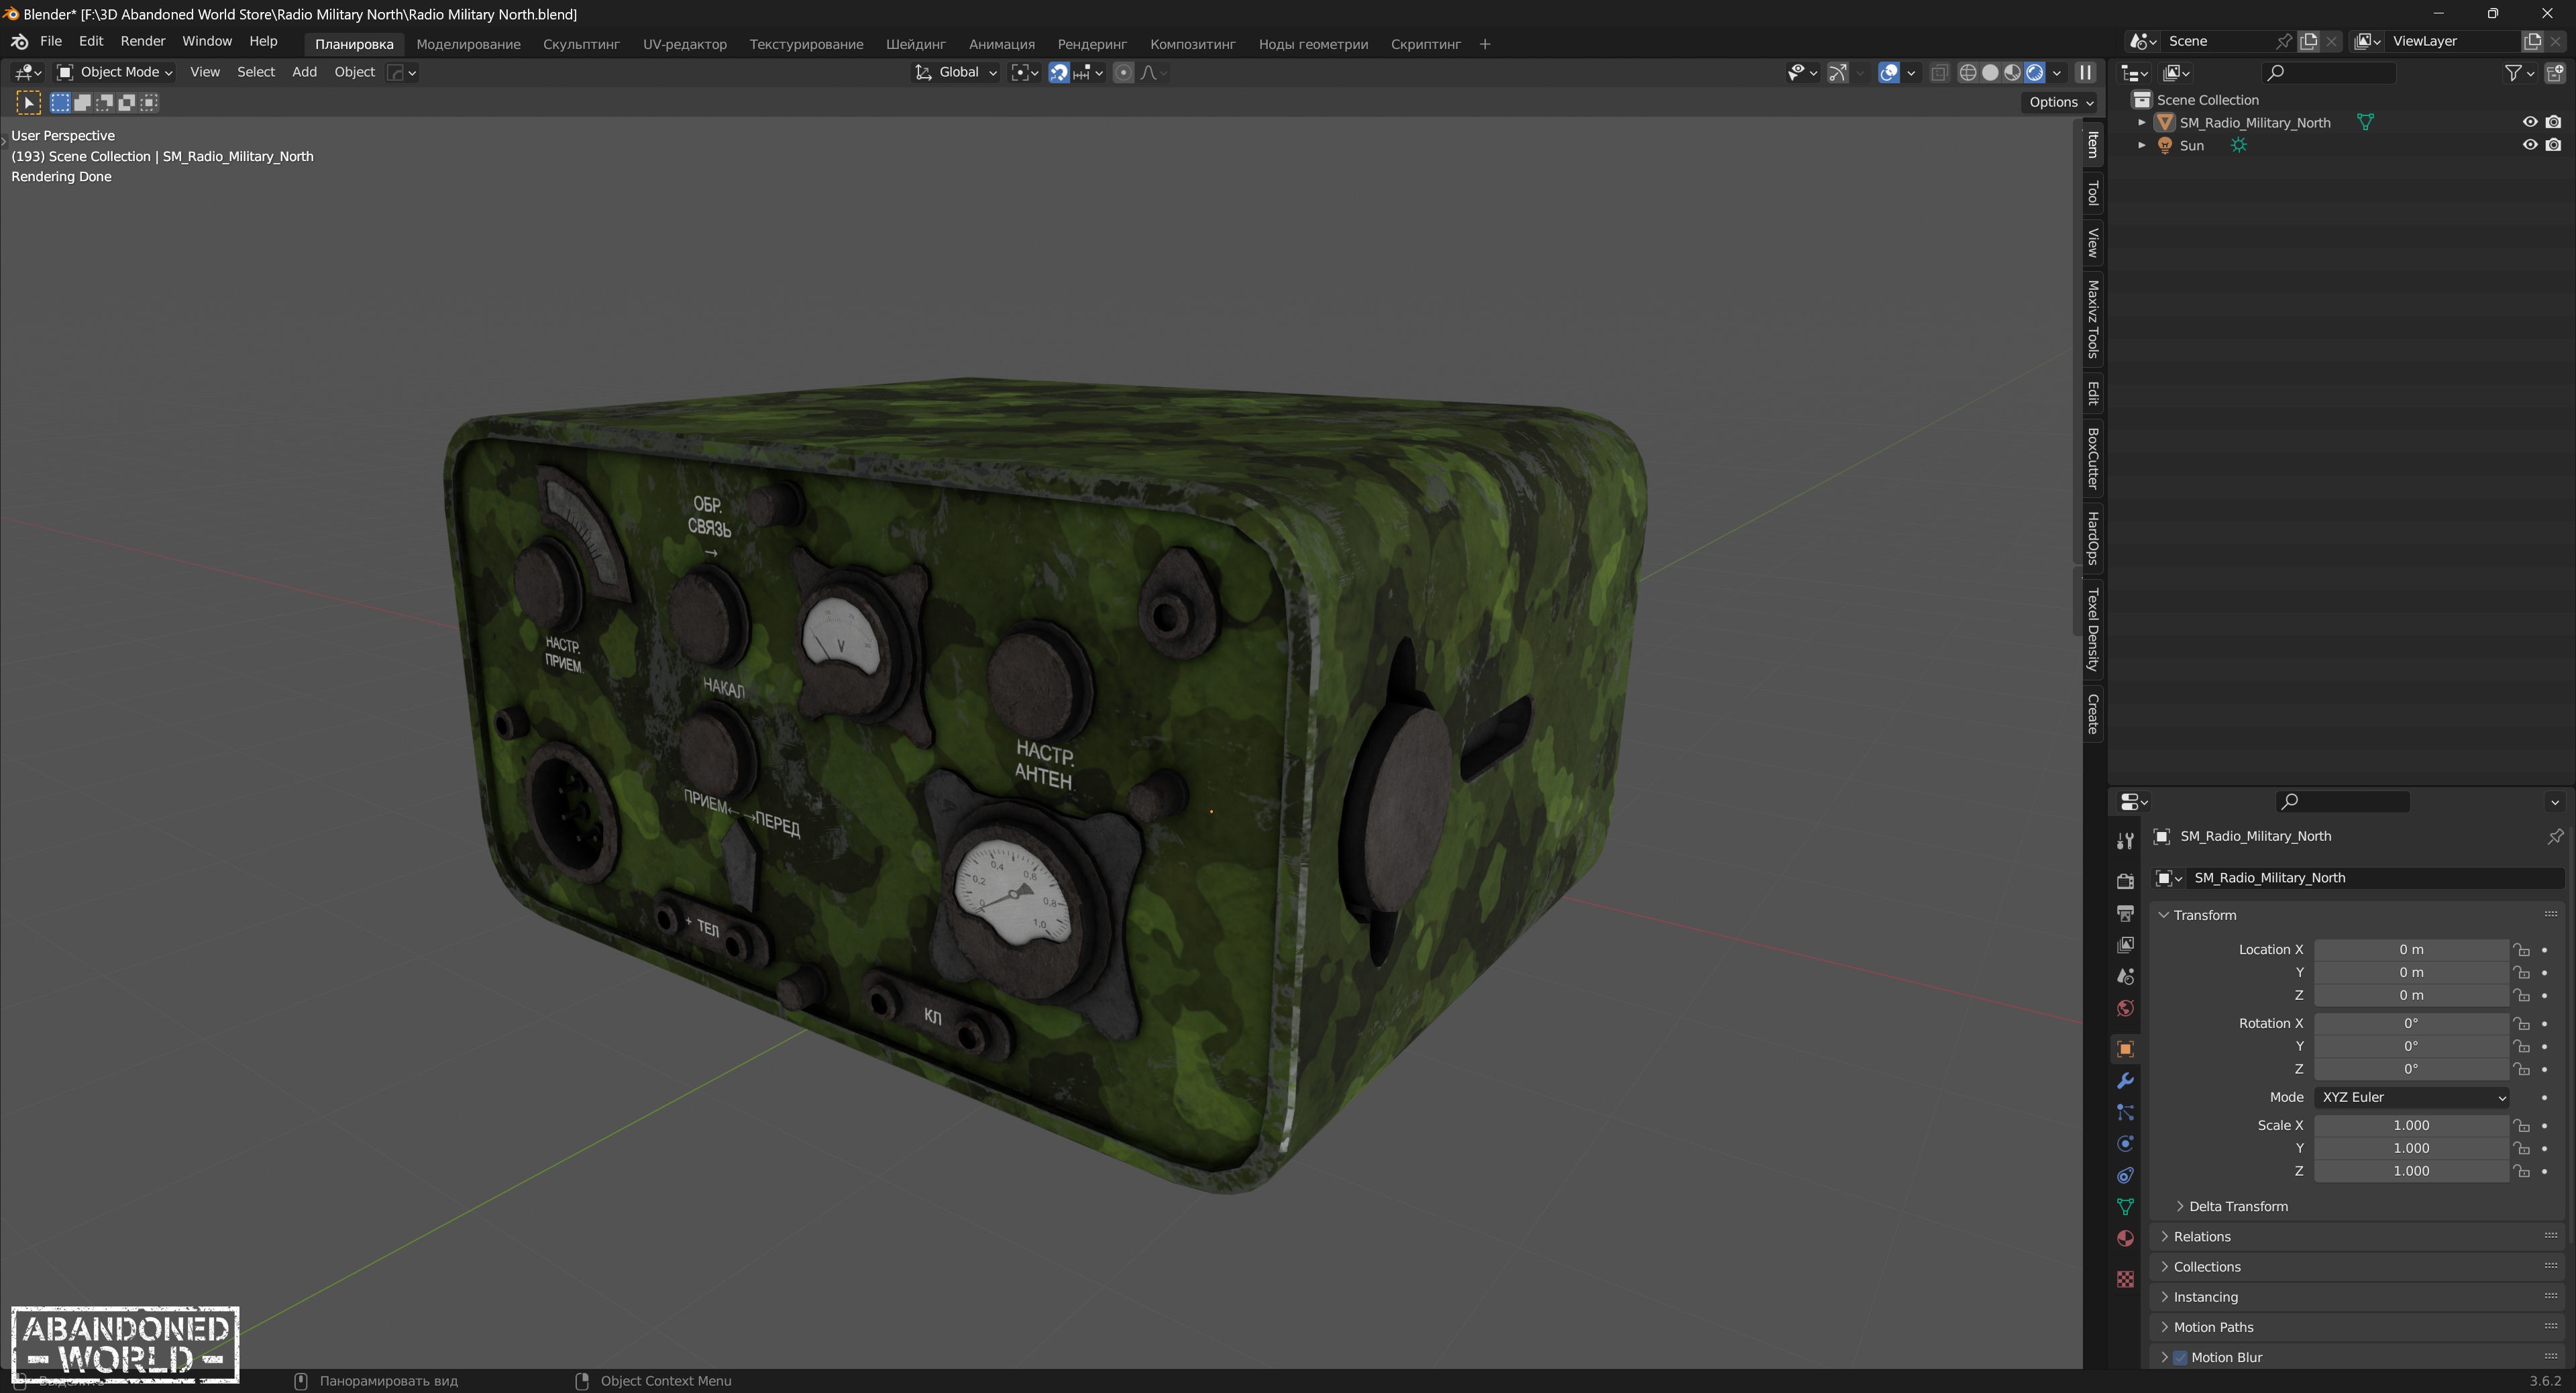Open the outliner filter dropdown

tap(2518, 72)
